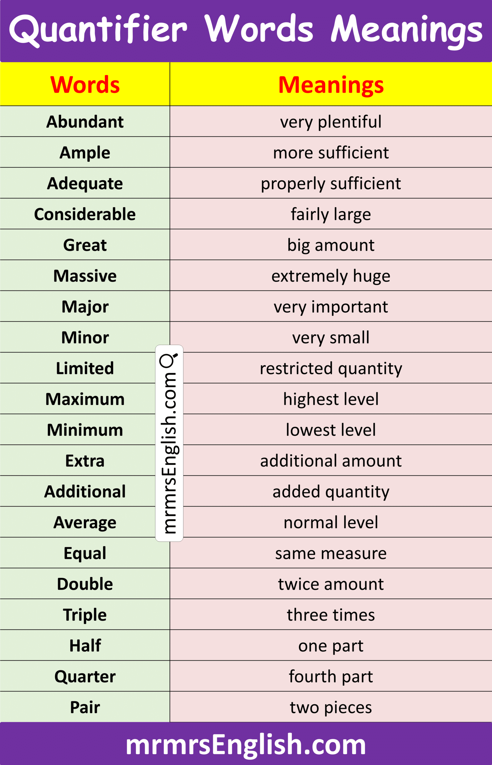Select the meaning "very important"
This screenshot has height=765, width=492.
pos(331,307)
